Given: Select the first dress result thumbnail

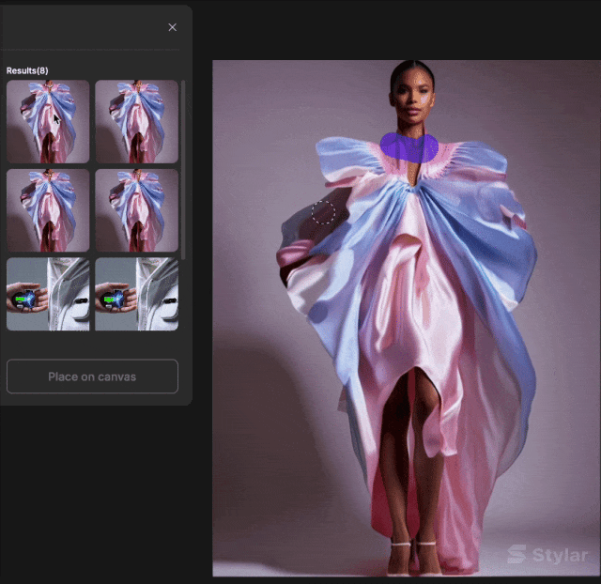Looking at the screenshot, I should 48,121.
